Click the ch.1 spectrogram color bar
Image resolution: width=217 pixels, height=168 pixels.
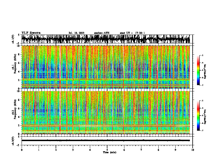coord(198,70)
